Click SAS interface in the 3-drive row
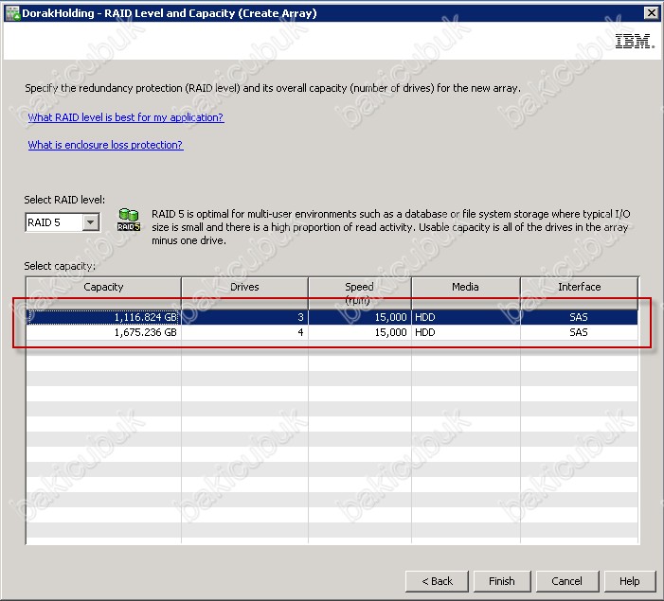 (x=580, y=317)
